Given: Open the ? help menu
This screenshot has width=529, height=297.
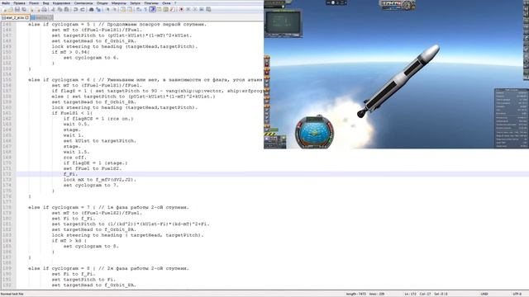Looking at the screenshot, I should point(175,3).
